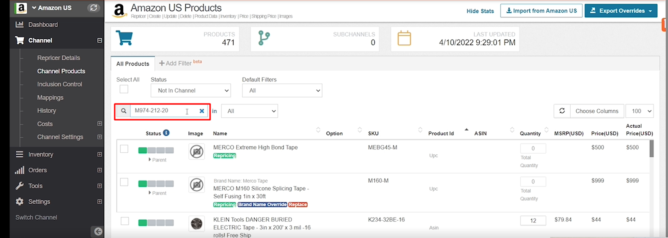Sort by the Product Id column arrow
The width and height of the screenshot is (668, 238).
pos(466,129)
